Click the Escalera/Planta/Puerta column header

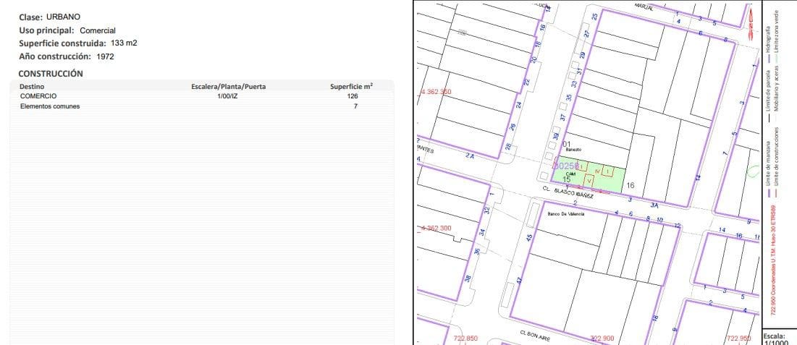point(228,86)
